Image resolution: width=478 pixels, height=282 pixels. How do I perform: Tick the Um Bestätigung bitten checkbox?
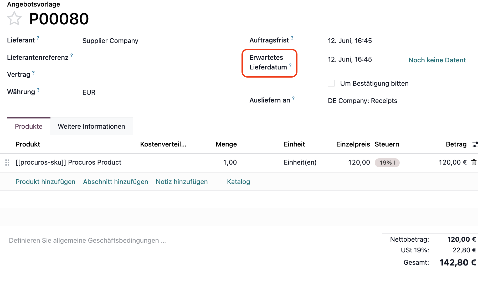(331, 83)
